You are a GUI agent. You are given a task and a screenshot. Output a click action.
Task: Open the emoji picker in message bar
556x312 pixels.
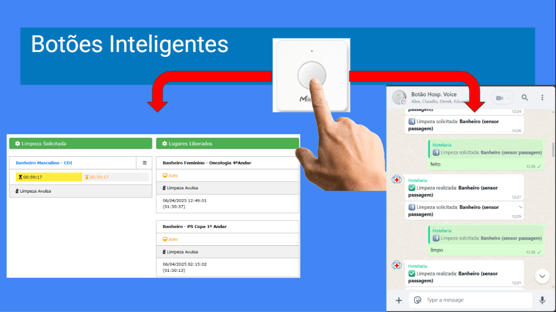[x=418, y=300]
